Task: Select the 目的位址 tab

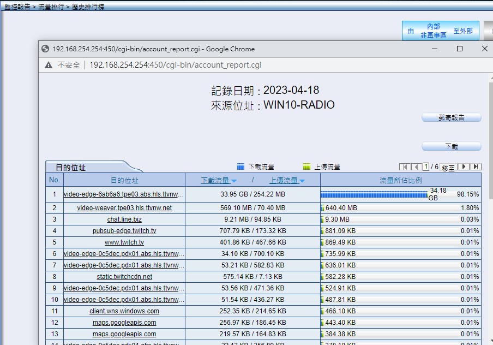Action: click(71, 168)
